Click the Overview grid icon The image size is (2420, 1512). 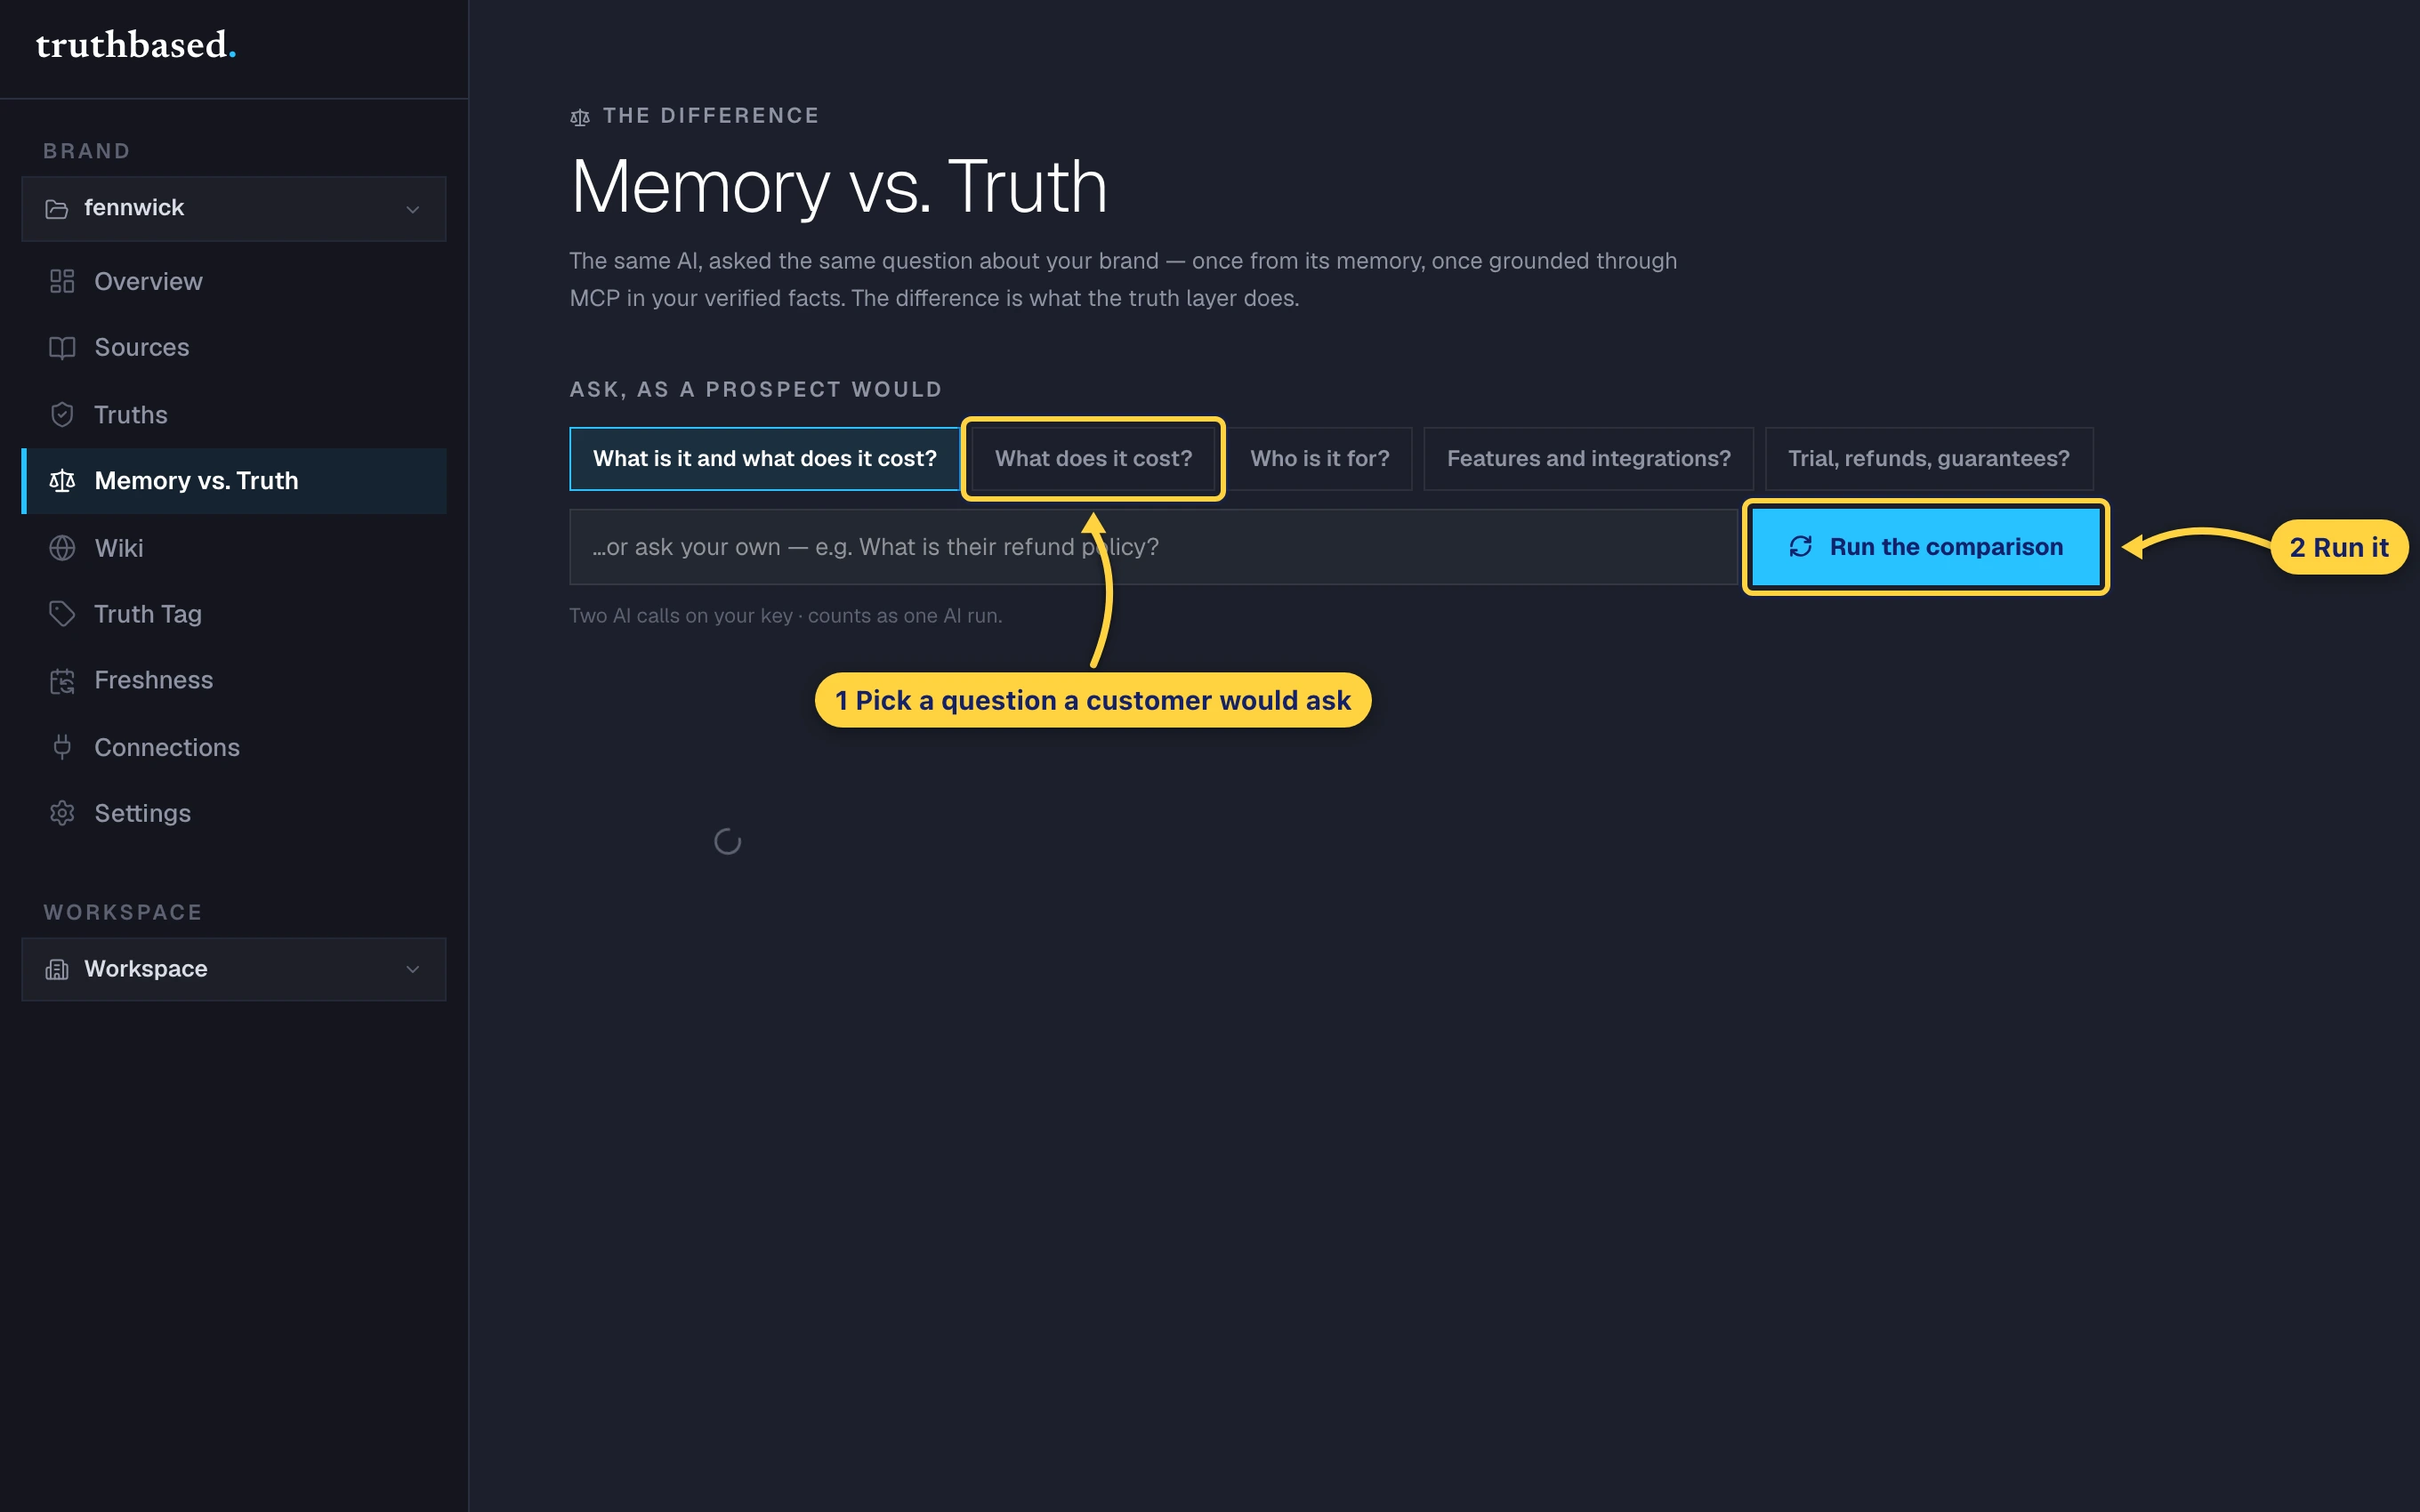[62, 281]
